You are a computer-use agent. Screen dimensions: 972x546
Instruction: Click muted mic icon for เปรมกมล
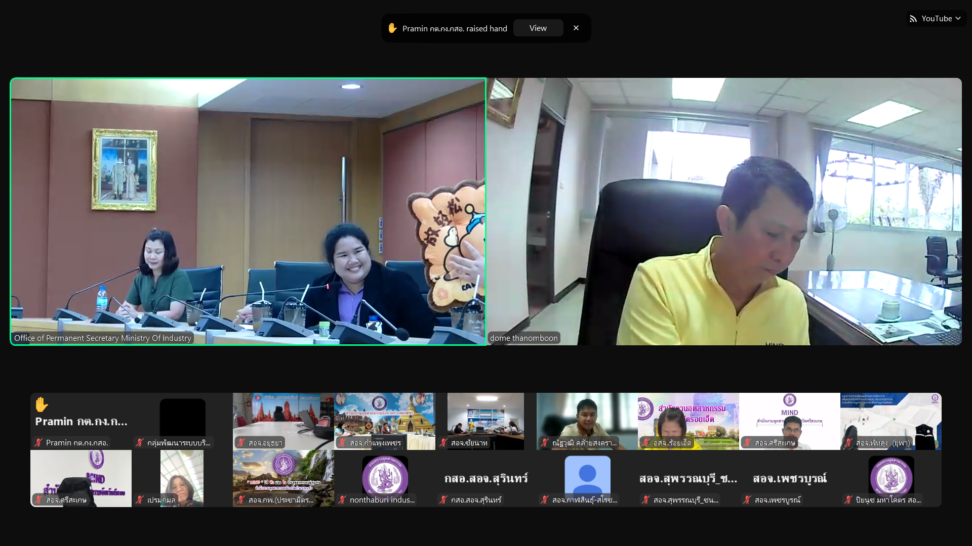point(140,500)
